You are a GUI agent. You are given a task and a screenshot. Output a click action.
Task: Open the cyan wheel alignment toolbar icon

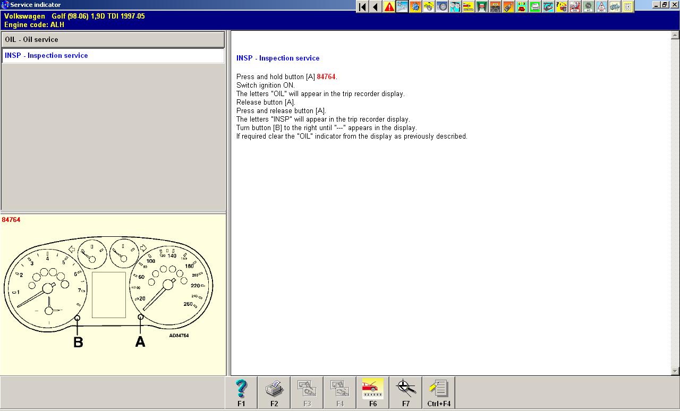(455, 7)
